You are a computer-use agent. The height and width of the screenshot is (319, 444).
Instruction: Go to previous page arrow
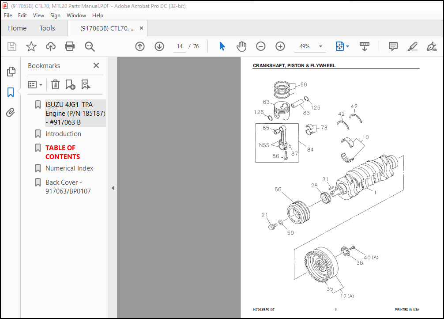point(140,46)
